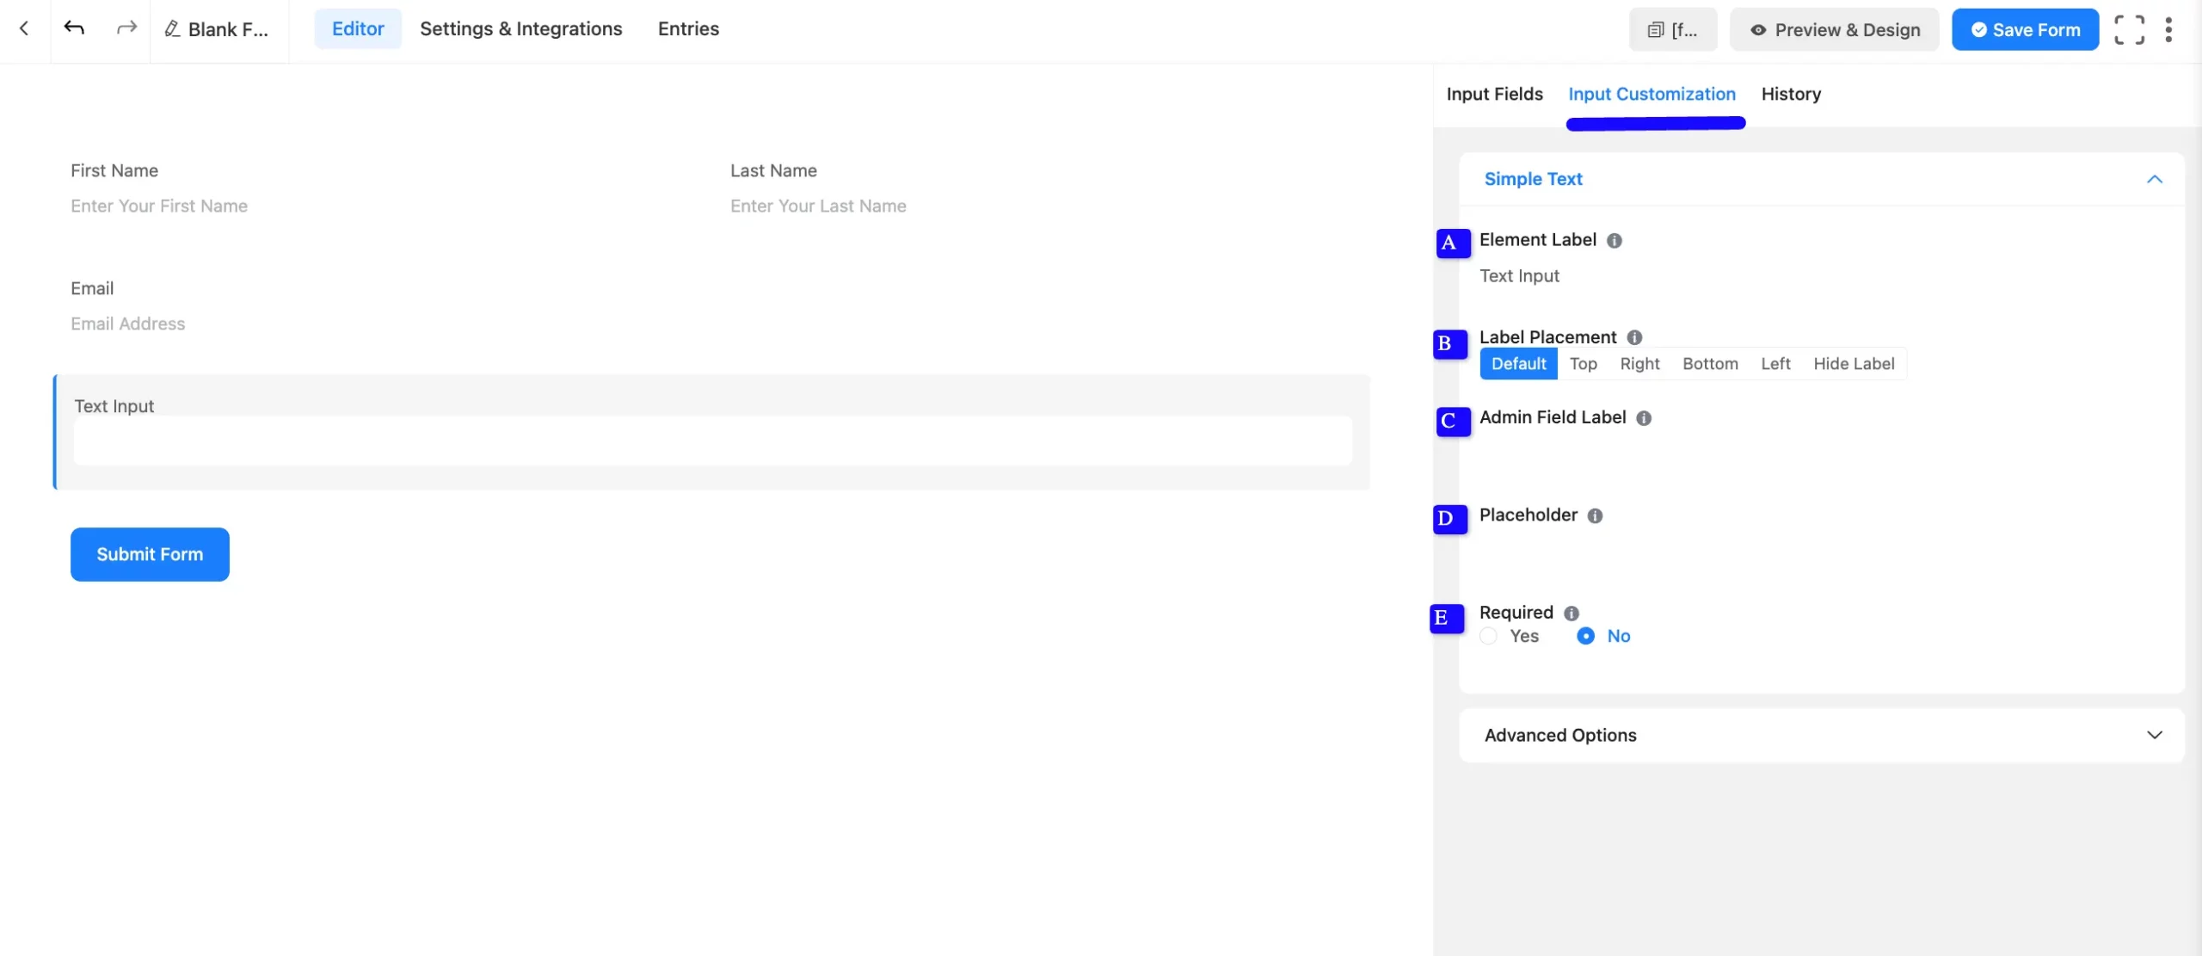
Task: Set label placement to Top
Action: pos(1584,363)
